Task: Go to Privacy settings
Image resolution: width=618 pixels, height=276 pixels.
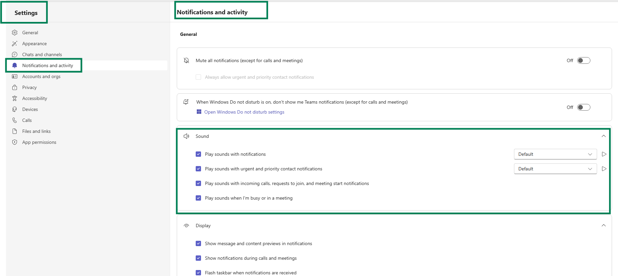Action: click(30, 87)
